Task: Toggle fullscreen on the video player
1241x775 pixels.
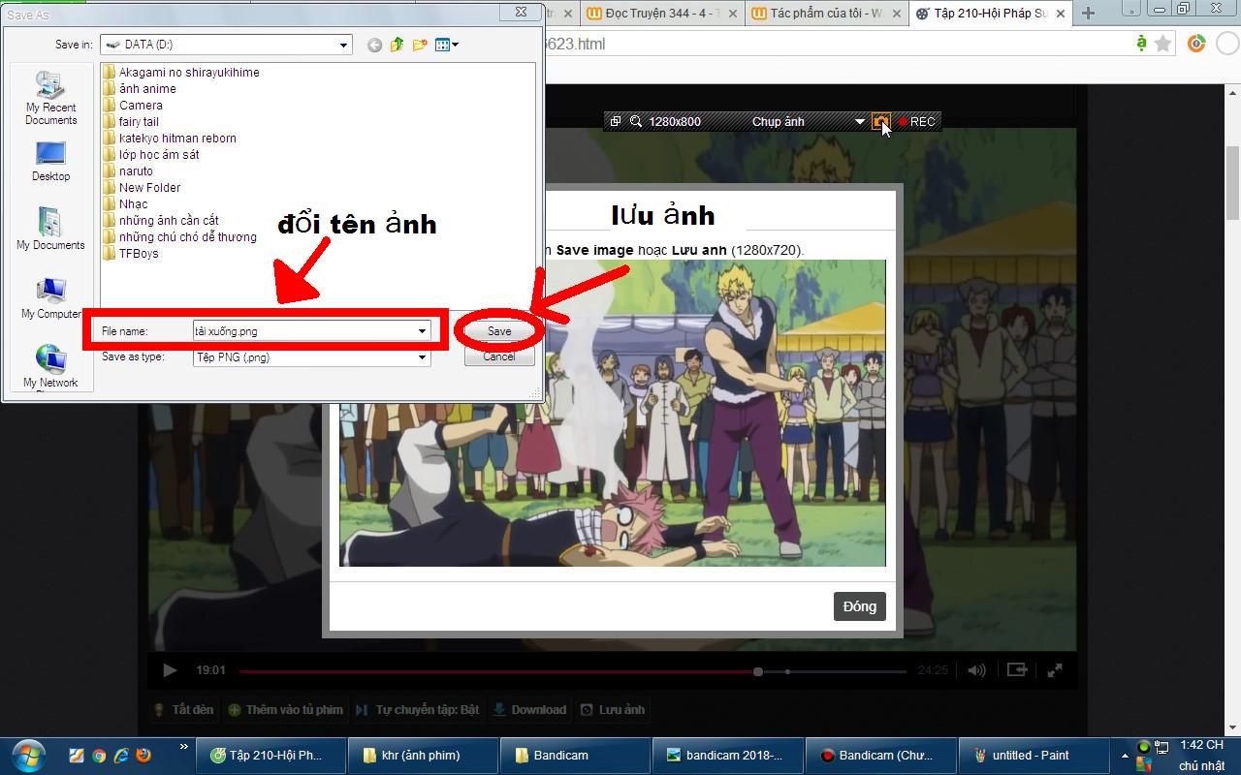Action: (x=1055, y=669)
